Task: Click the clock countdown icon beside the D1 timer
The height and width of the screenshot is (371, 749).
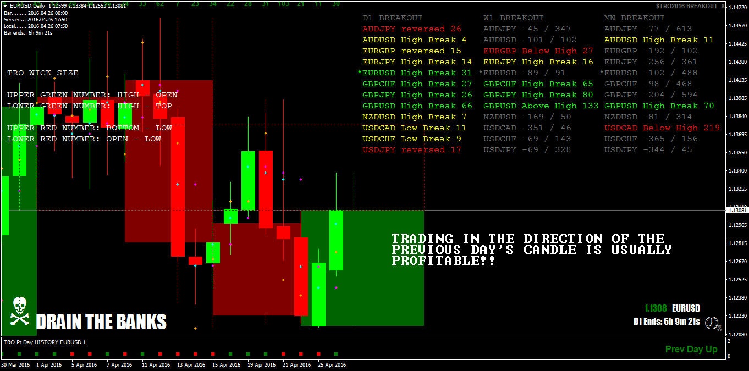Action: click(712, 323)
